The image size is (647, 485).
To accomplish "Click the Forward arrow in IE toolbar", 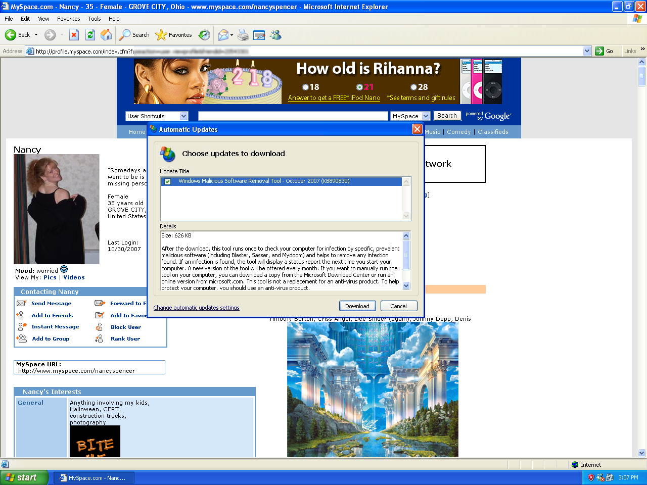I will (50, 35).
